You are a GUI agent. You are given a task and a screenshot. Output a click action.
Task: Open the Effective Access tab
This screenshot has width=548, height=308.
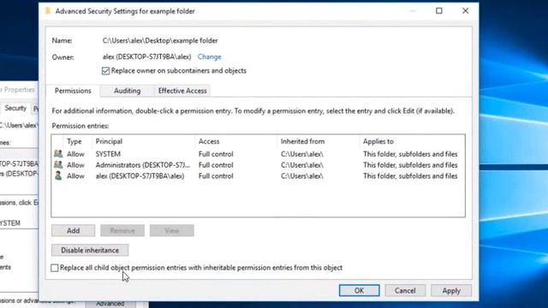[182, 91]
